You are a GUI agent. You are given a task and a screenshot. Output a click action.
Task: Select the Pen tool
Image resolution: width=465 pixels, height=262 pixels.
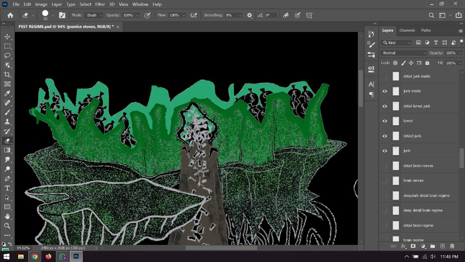[7, 179]
